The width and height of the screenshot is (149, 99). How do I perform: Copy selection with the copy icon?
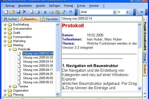pyautogui.click(x=51, y=12)
